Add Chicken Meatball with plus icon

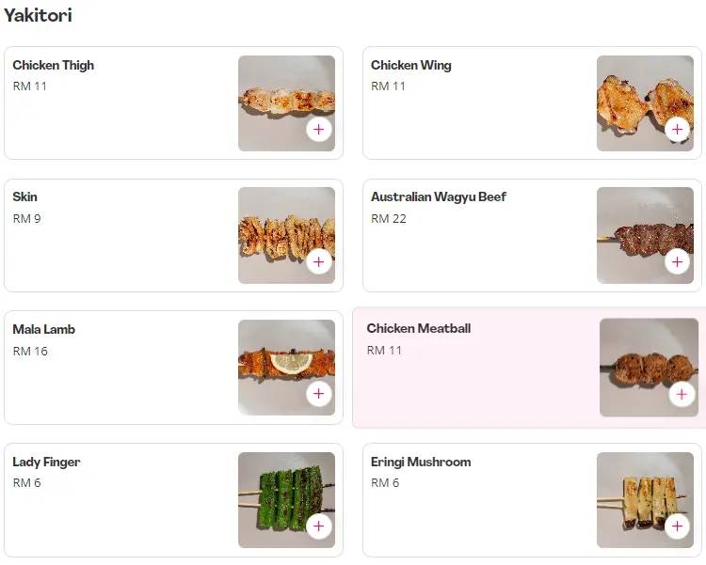coord(682,395)
